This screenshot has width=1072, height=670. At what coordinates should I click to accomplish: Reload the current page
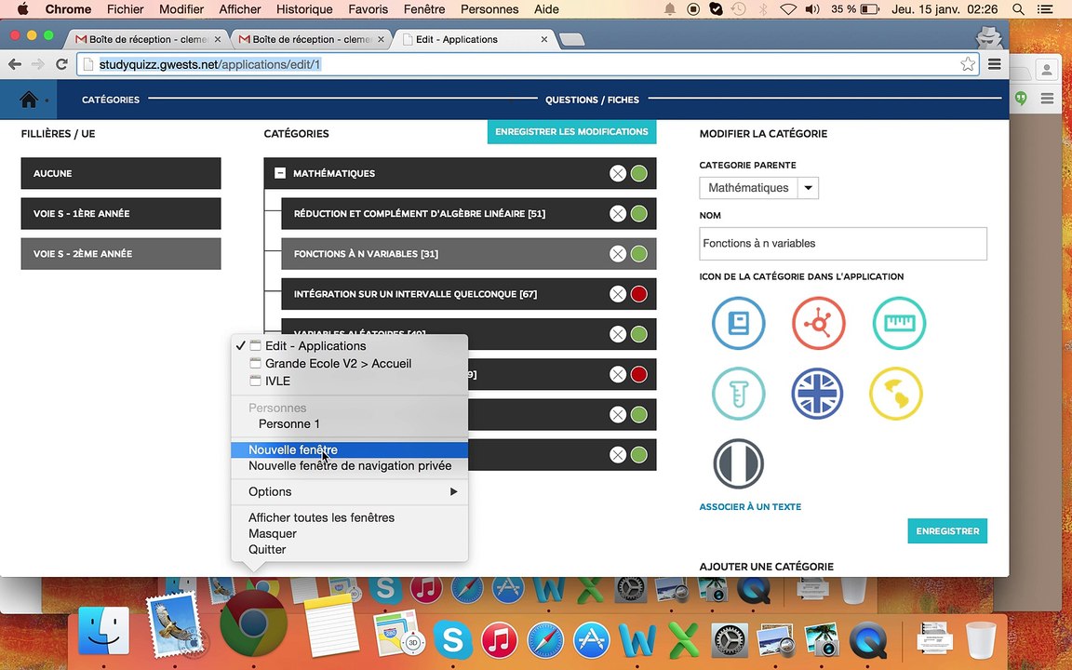(61, 64)
